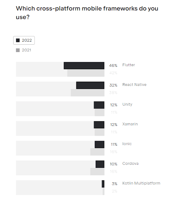Click the Ionic 2021 gray bar
This screenshot has height=199, width=172.
pyautogui.click(x=97, y=152)
